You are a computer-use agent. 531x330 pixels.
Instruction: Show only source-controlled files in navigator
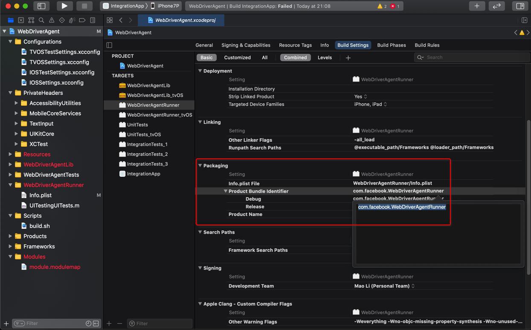pyautogui.click(x=96, y=324)
